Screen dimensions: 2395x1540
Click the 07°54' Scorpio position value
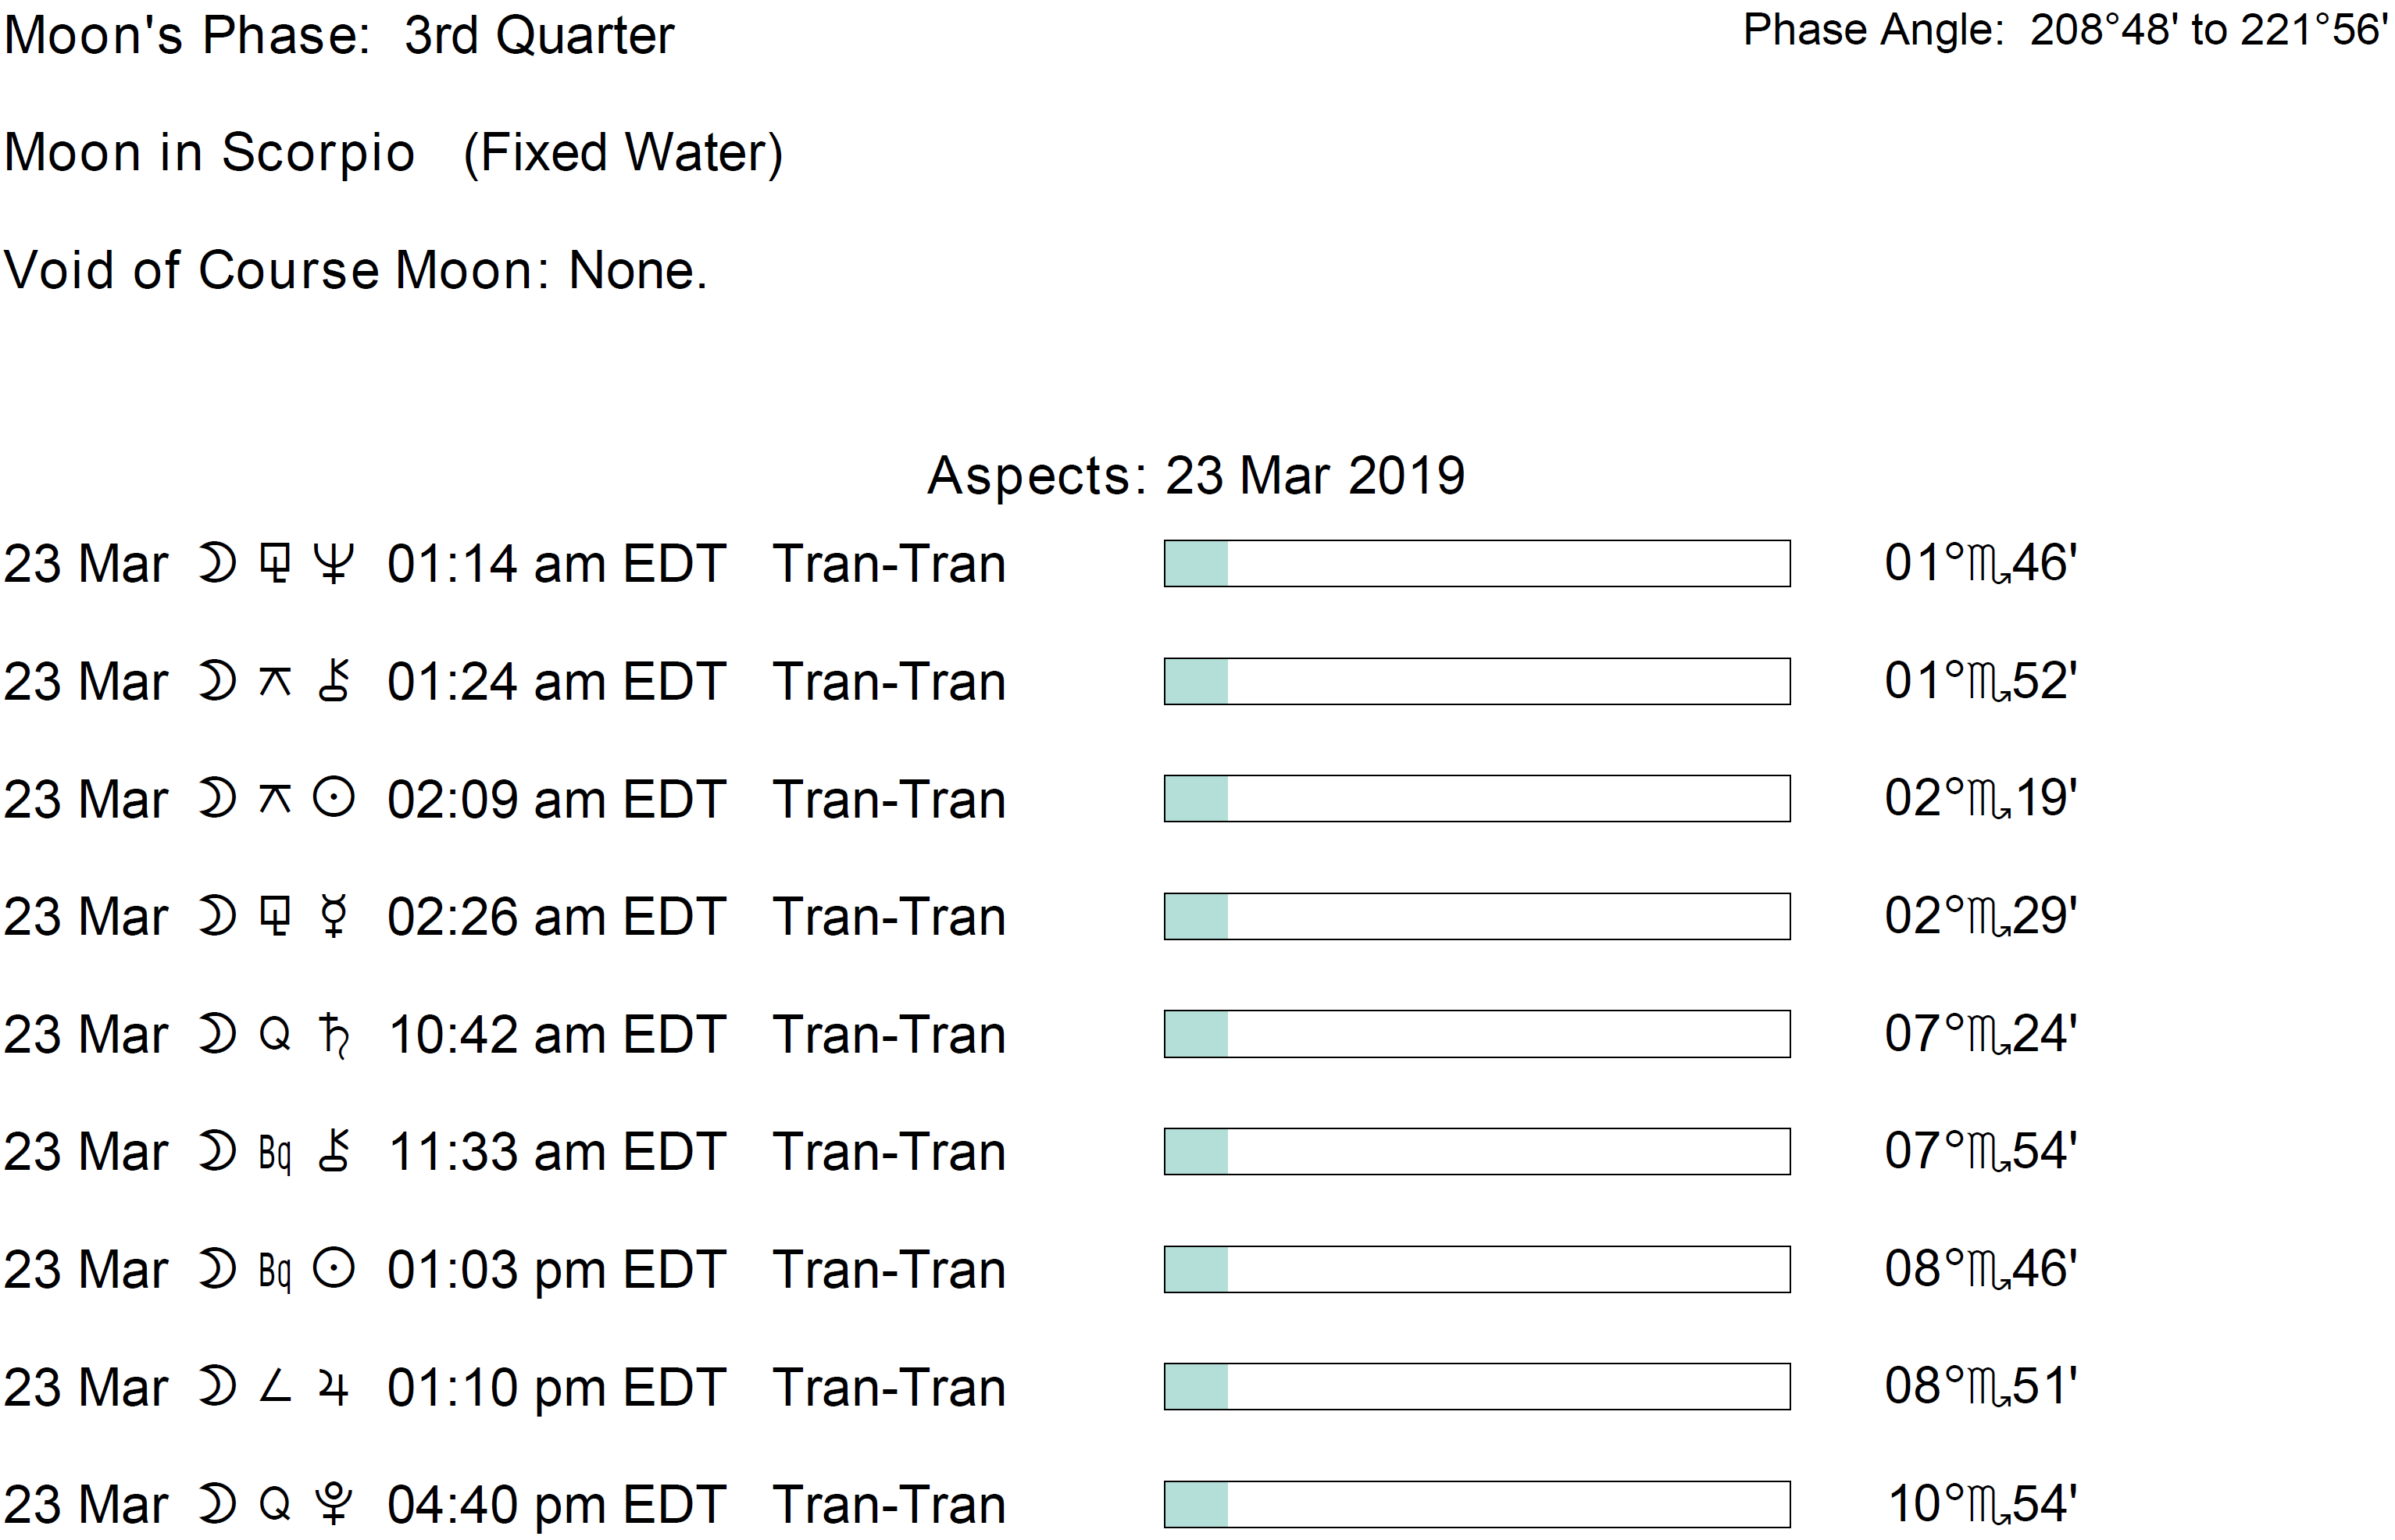tap(1980, 1152)
